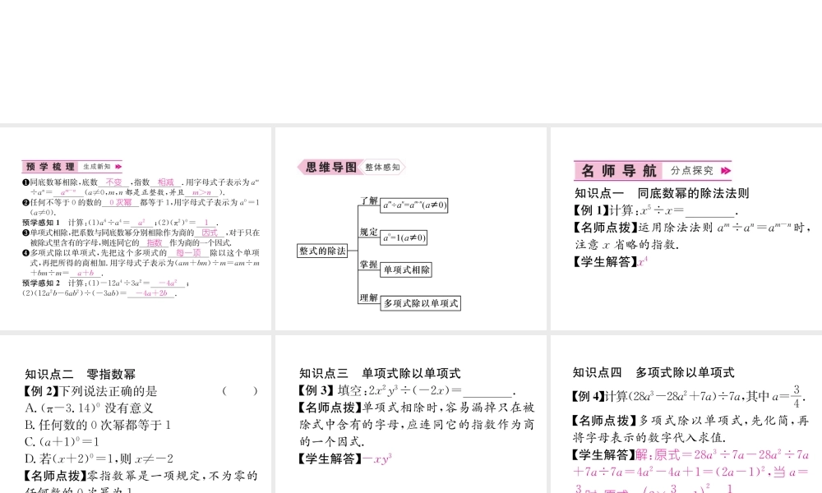Click the pink answer 每一项 in 预学梳理
Viewport: 822px width, 493px height.
coord(188,252)
